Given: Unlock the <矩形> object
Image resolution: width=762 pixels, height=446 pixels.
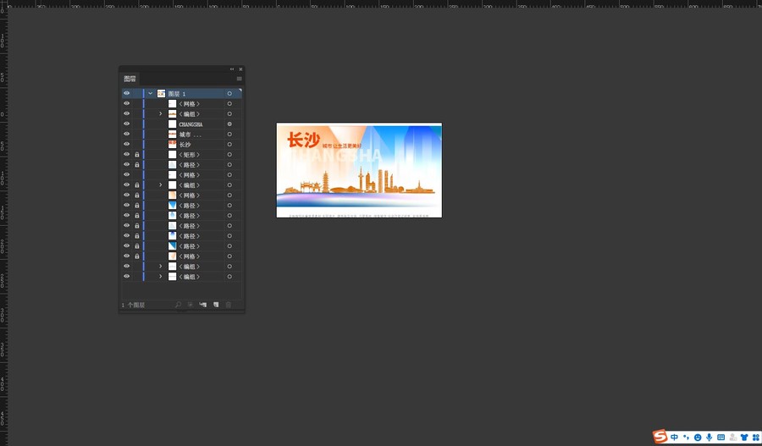Looking at the screenshot, I should coord(137,155).
